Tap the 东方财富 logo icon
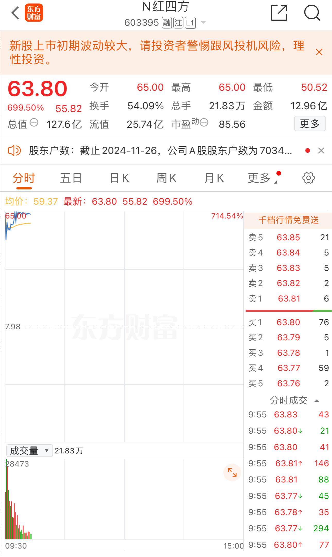Screen dimensions: 332x557 pos(34,13)
